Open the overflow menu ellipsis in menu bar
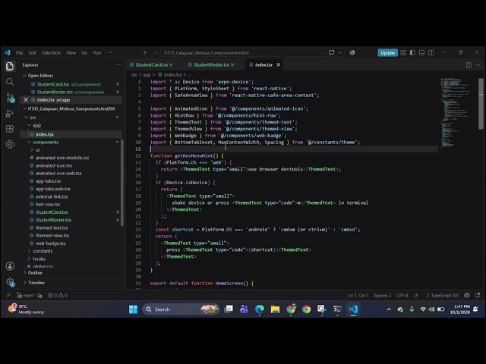This screenshot has height=364, width=486. click(x=110, y=52)
